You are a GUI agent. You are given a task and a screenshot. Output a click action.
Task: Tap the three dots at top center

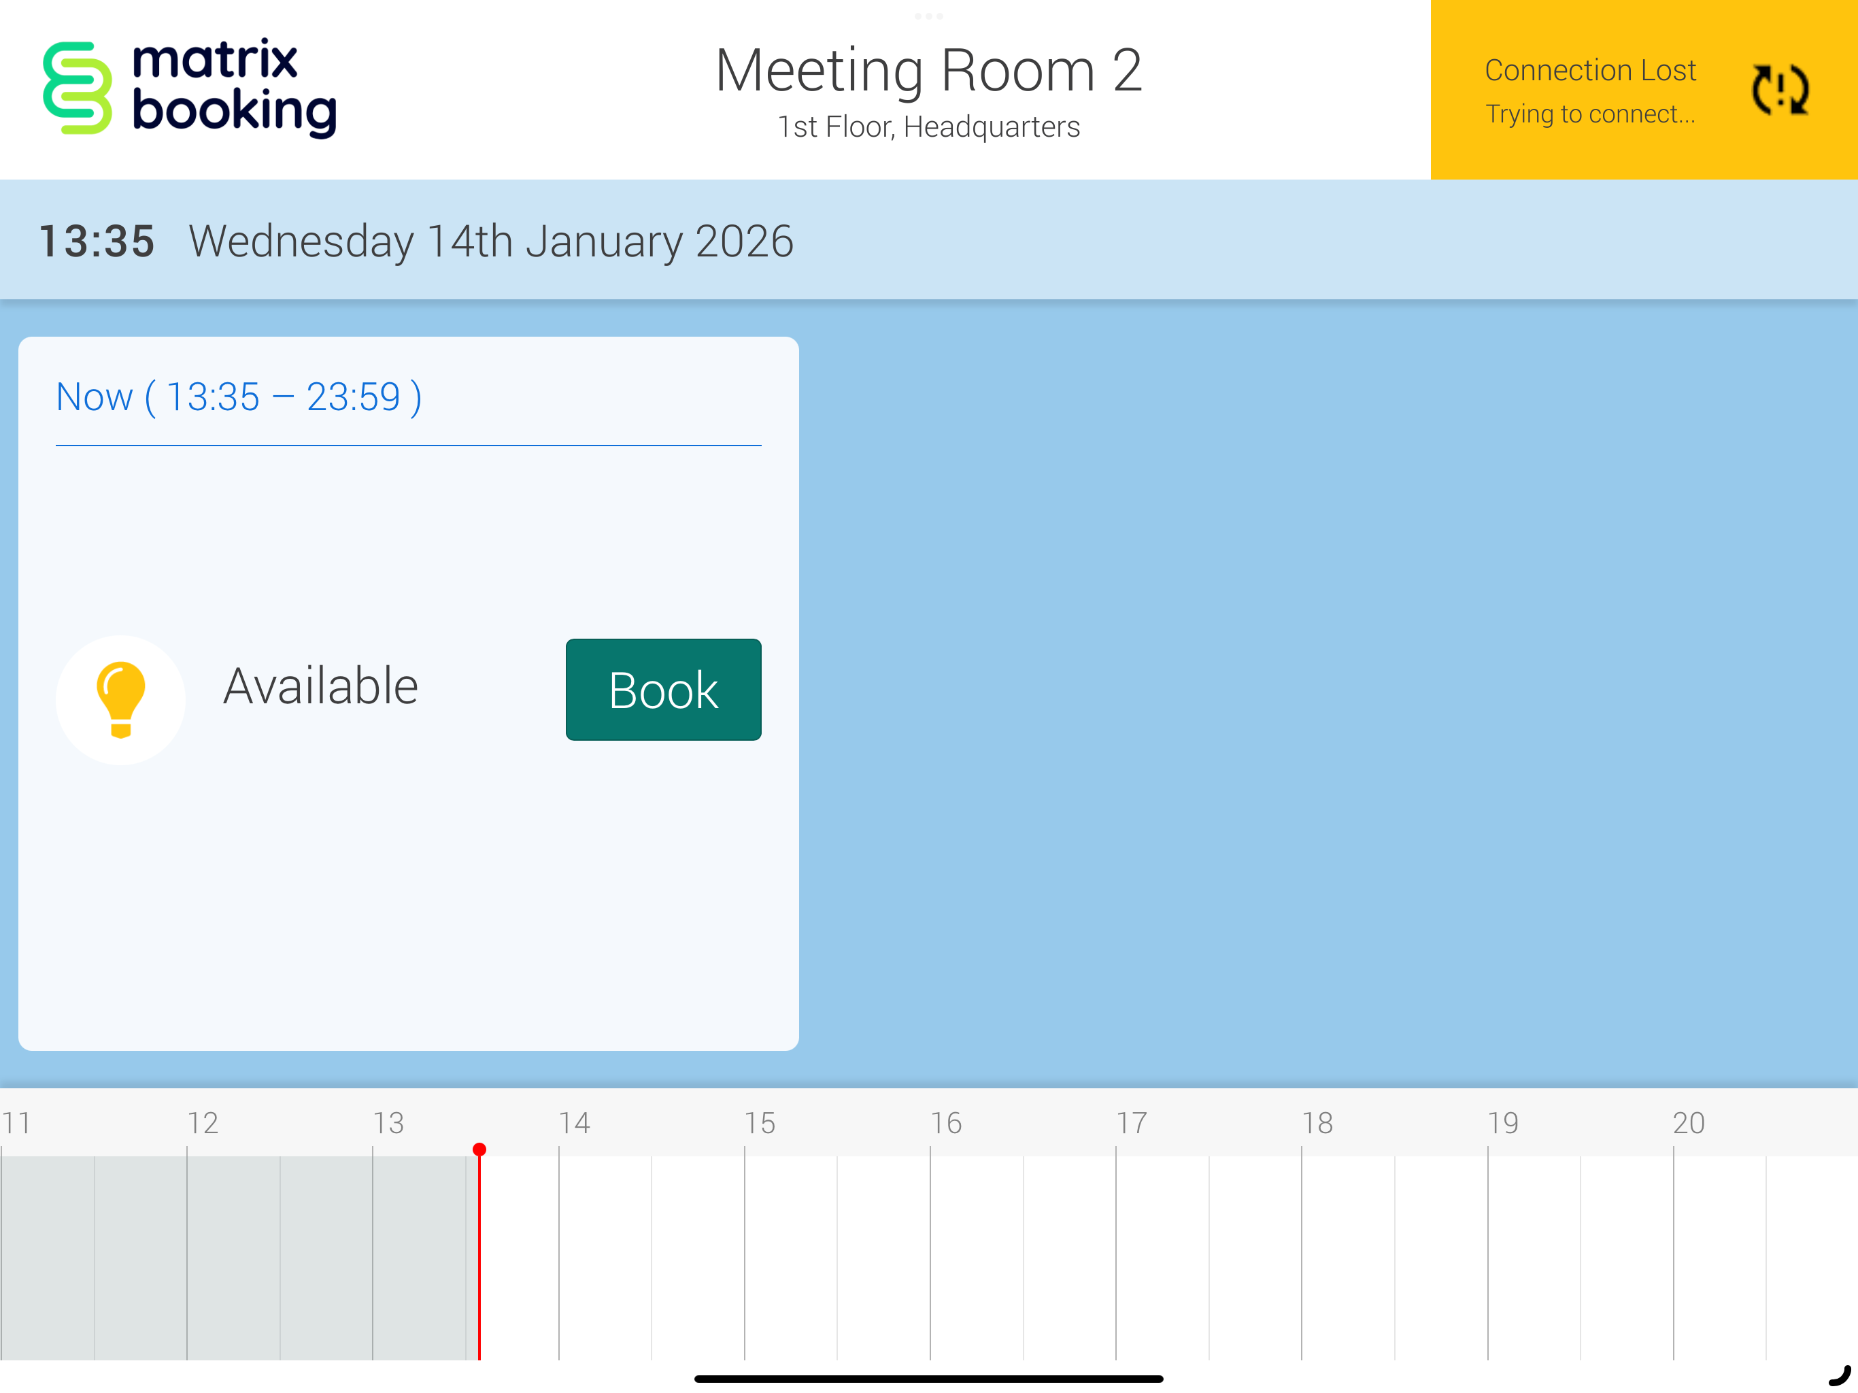click(x=928, y=16)
